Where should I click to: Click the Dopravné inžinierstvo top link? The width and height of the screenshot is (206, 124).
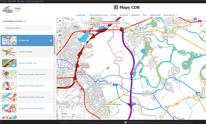[x=35, y=1]
